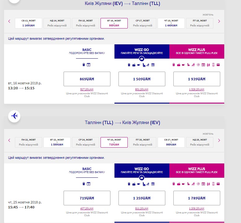
Task: Click the calendar icon under outbound BASIC fare
Action: point(88,65)
